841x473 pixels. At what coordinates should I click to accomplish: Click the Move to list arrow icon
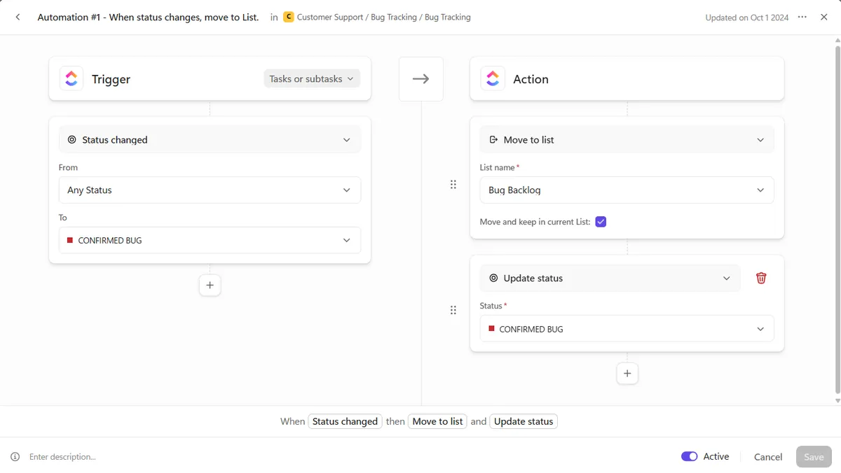click(493, 140)
